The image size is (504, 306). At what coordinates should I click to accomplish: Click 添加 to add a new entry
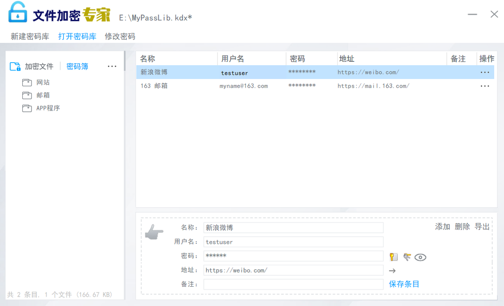(442, 227)
